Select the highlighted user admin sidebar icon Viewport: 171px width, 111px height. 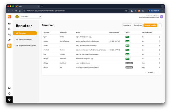coord(9,46)
